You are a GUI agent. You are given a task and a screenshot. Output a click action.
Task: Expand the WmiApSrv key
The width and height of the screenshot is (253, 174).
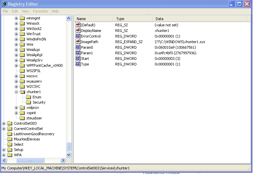[x=16, y=60]
